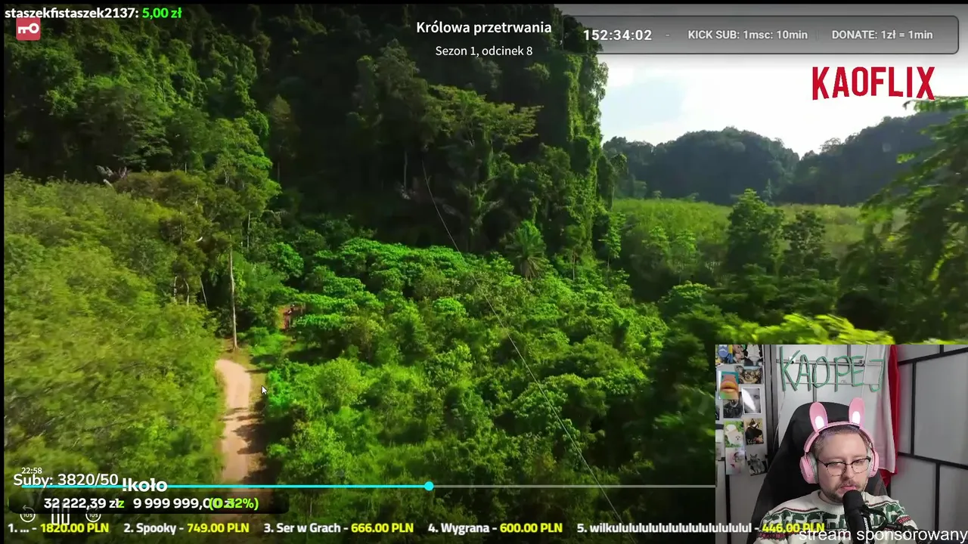Click the streamer webcam thumbnail
Screen dimensions: 968x544
pyautogui.click(x=841, y=444)
